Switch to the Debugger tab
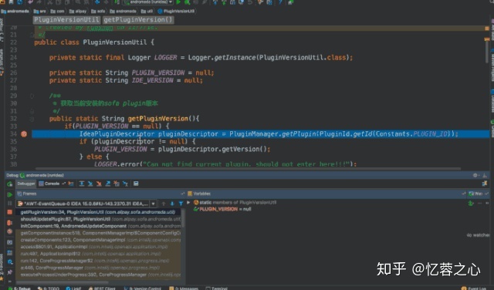494x290 pixels. click(26, 184)
